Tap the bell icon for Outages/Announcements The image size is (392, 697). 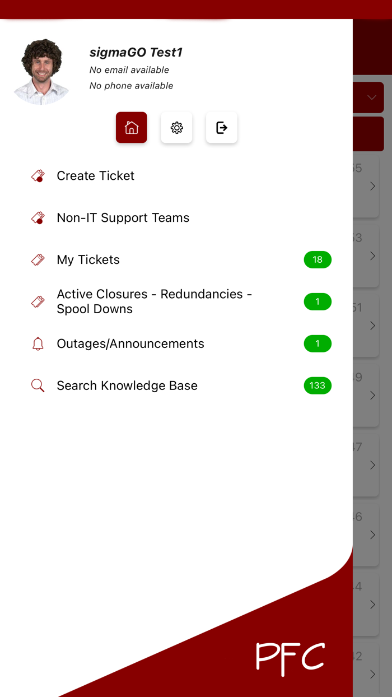tap(38, 344)
